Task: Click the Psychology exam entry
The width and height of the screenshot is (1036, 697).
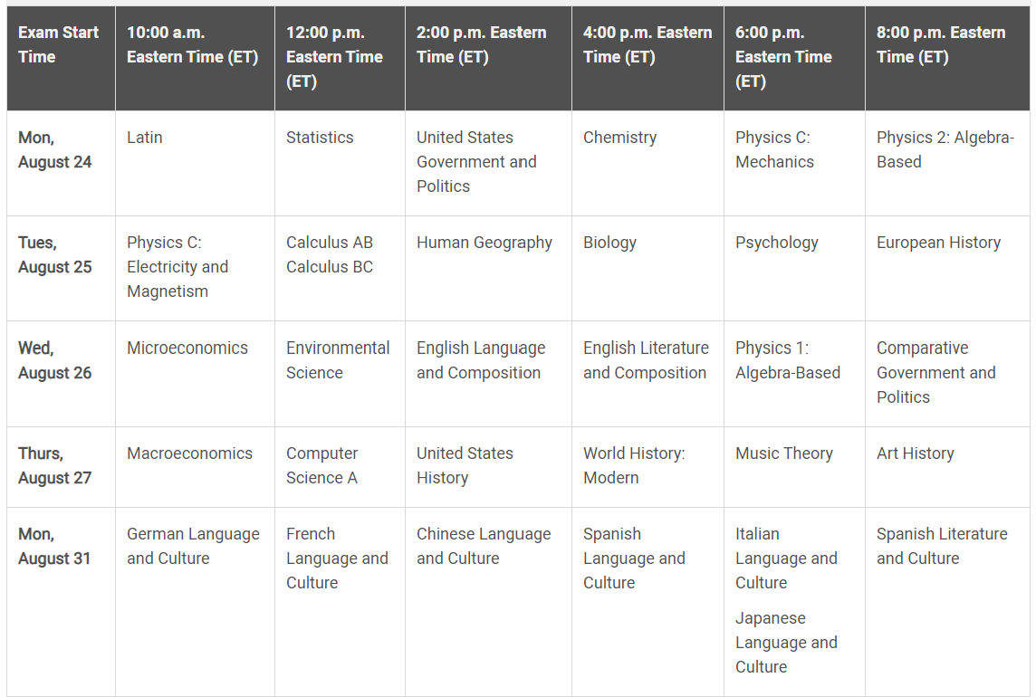Action: 776,243
